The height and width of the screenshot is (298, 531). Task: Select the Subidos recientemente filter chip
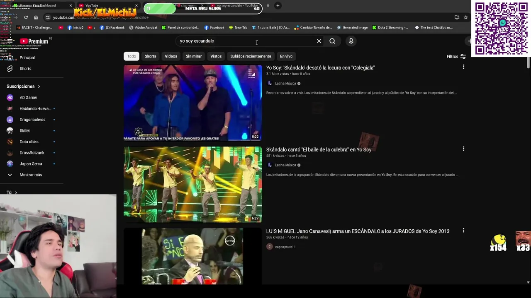[251, 56]
